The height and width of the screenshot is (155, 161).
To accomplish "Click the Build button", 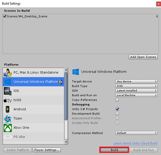I will pos(114,150).
